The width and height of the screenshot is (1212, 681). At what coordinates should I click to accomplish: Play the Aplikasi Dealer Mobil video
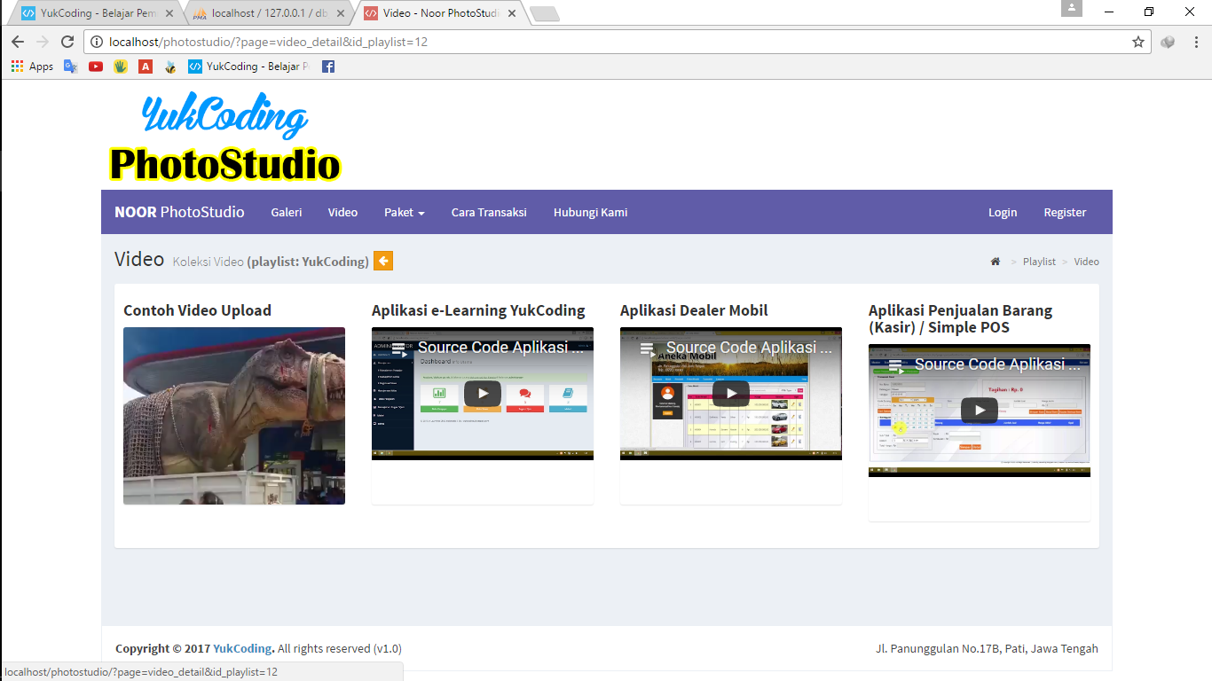(x=730, y=393)
